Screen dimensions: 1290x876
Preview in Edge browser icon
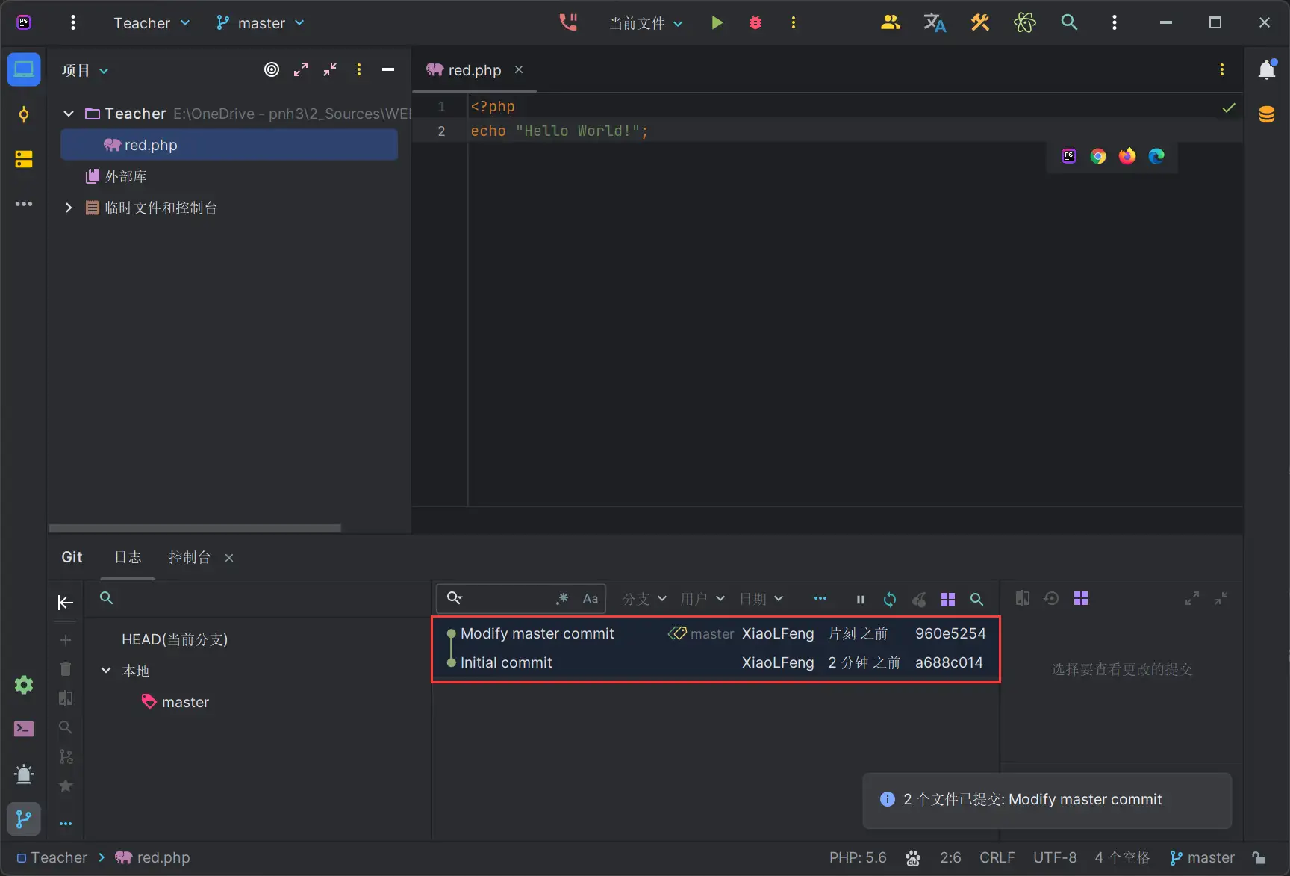coord(1156,156)
